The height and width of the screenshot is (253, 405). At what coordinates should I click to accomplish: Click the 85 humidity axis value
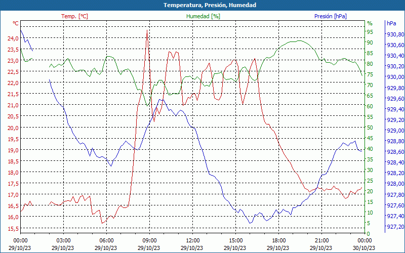(370, 53)
